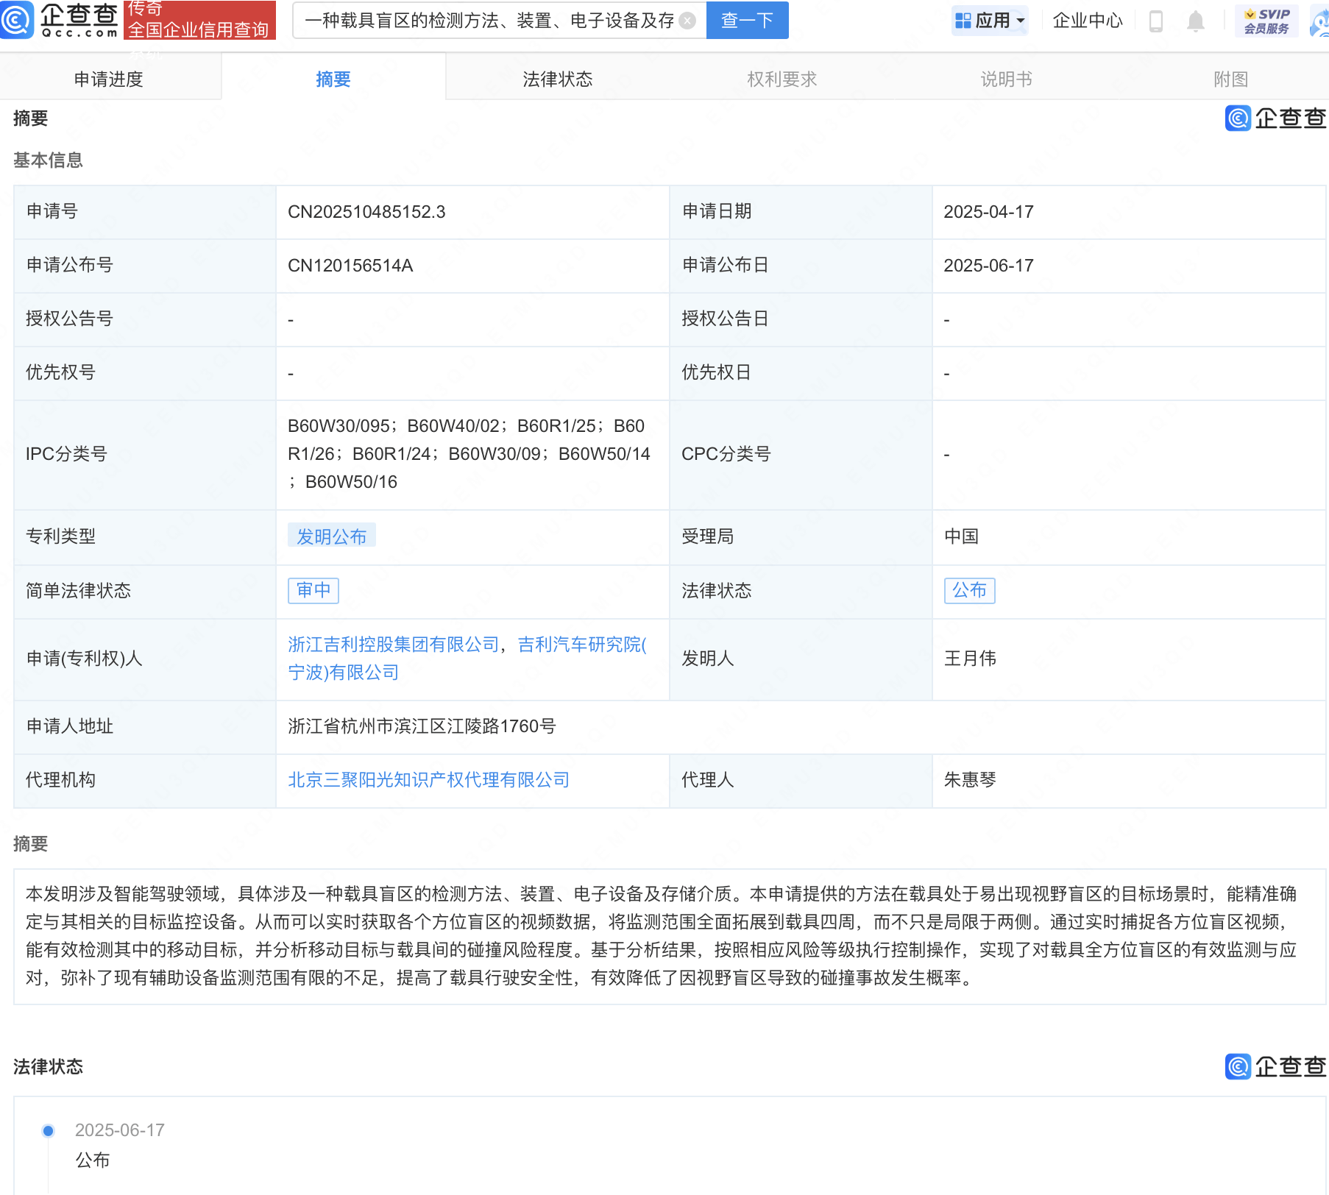Click the 基本信息 section heading
The image size is (1329, 1195).
(x=48, y=160)
